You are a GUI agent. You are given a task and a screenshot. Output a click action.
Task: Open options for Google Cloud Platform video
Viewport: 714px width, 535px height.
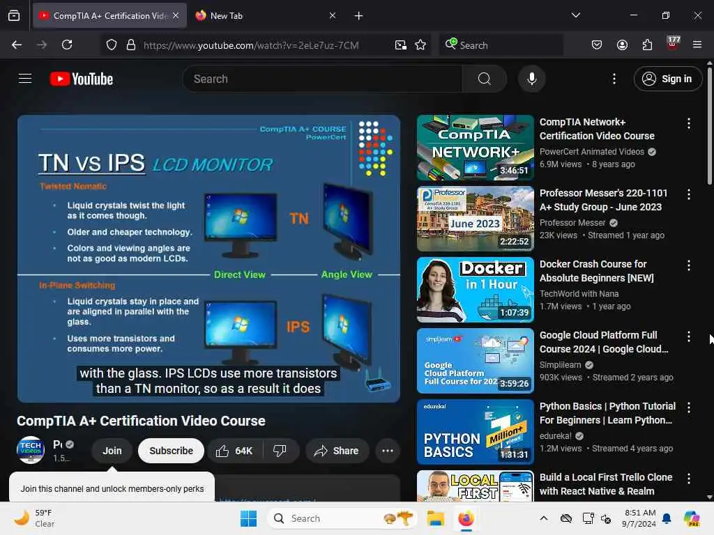688,336
